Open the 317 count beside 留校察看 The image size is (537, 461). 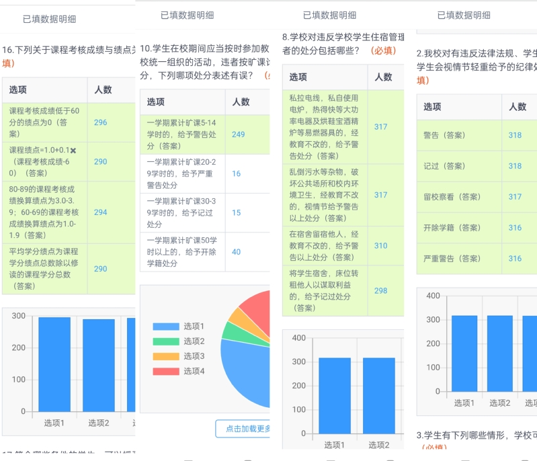point(515,197)
